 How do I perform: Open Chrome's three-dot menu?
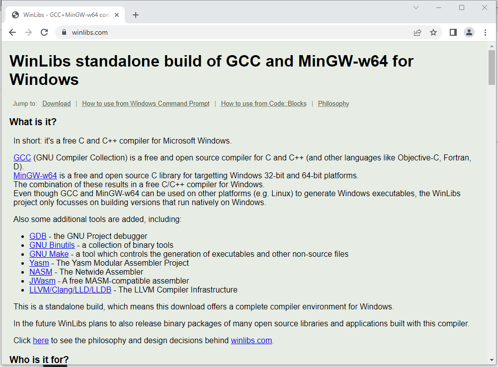click(485, 32)
